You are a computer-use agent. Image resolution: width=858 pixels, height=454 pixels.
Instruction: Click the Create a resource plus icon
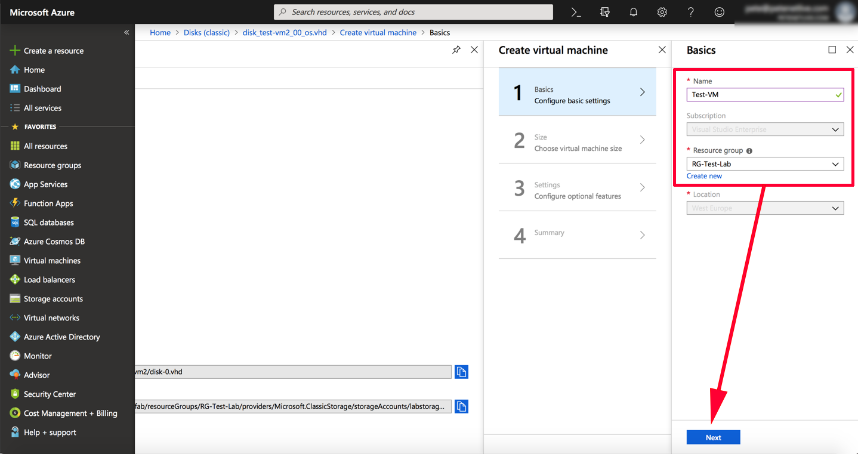[15, 51]
